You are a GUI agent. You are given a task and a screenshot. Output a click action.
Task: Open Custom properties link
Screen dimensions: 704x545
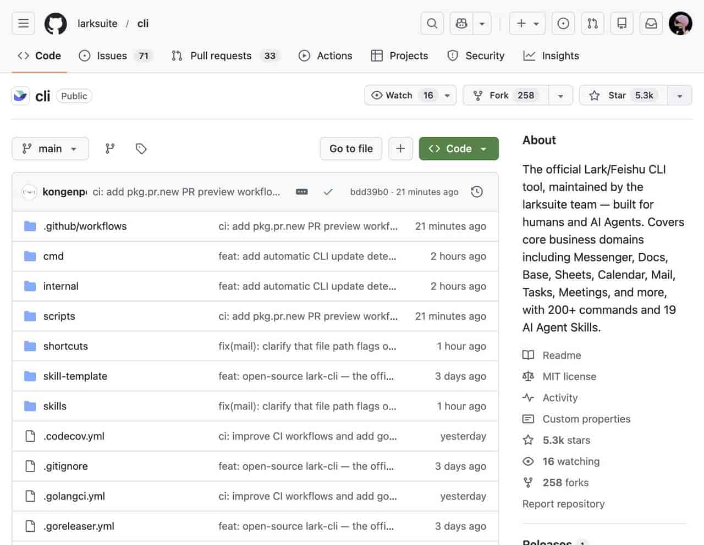(x=576, y=419)
